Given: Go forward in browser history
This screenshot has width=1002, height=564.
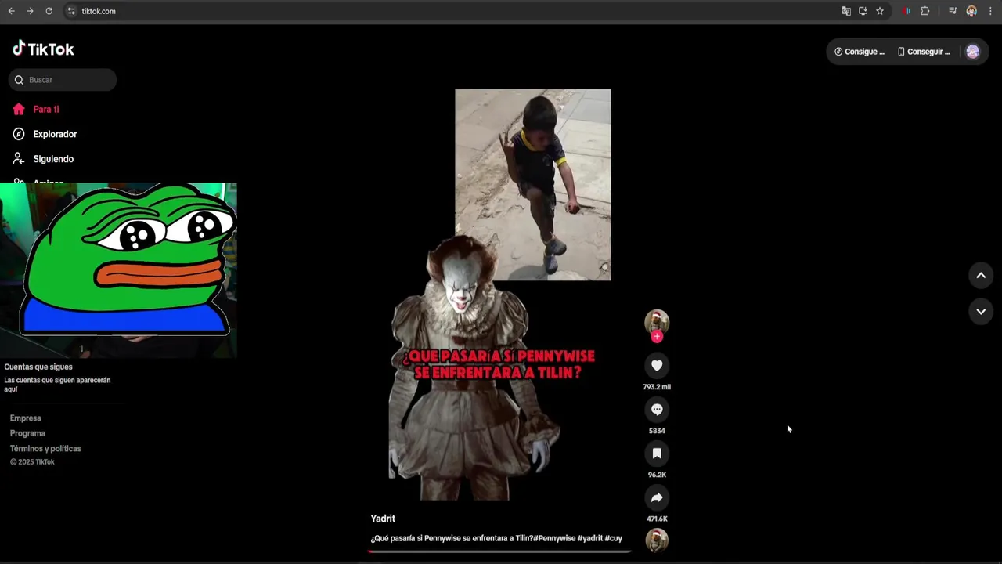Looking at the screenshot, I should (30, 11).
